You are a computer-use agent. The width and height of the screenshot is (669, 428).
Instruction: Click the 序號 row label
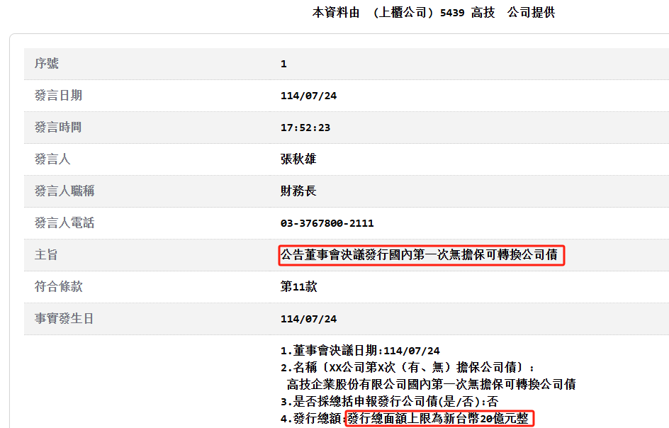pos(47,64)
